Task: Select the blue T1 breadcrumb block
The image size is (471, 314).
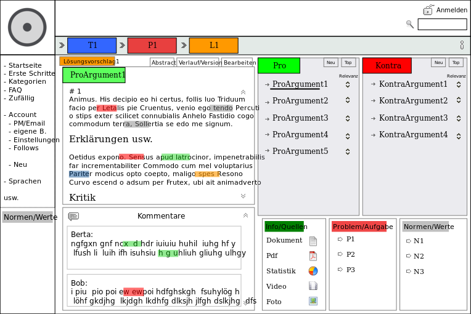Action: (x=92, y=46)
